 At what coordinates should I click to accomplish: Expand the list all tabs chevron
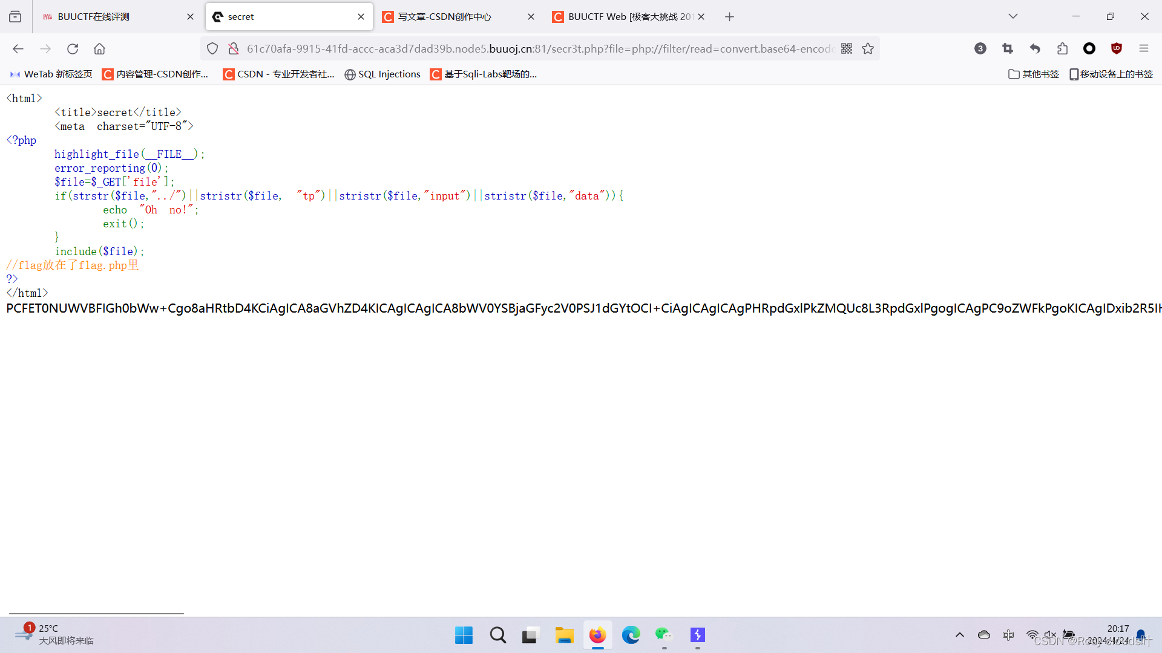pos(1013,16)
